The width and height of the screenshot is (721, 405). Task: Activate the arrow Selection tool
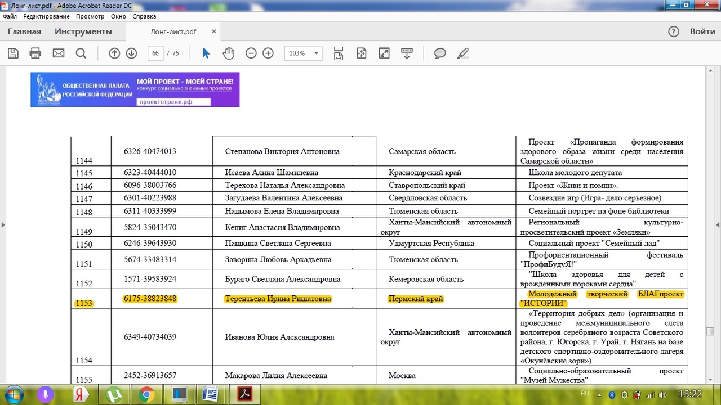click(206, 53)
